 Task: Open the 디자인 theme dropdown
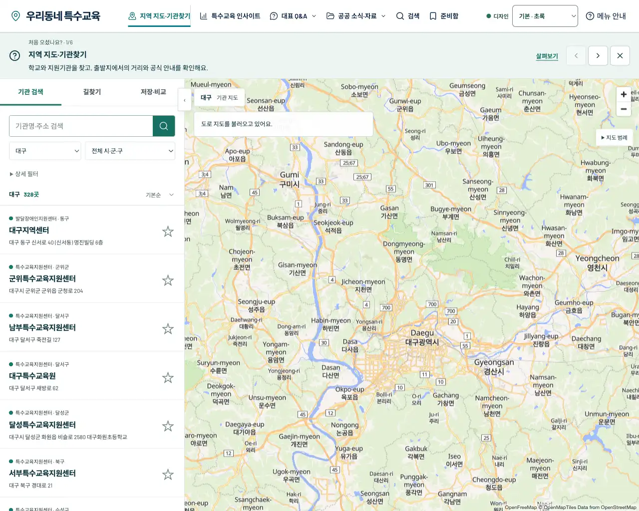click(545, 16)
